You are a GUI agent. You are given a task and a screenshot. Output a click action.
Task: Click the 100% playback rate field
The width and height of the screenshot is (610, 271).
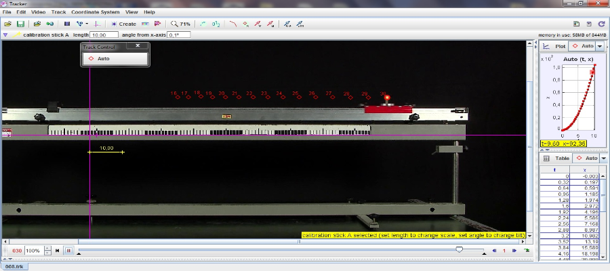pyautogui.click(x=34, y=251)
